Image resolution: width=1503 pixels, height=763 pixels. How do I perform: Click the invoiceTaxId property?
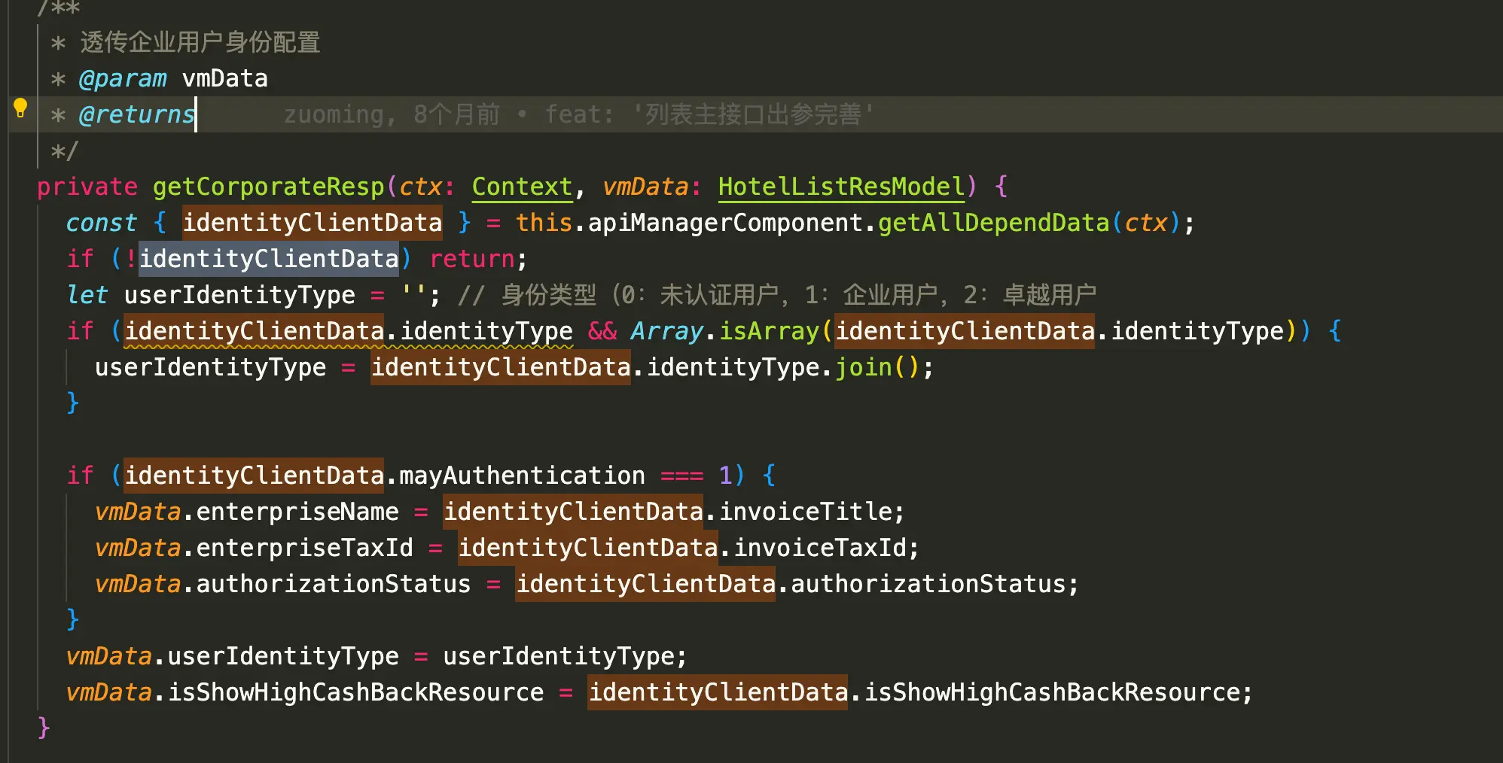pos(819,548)
